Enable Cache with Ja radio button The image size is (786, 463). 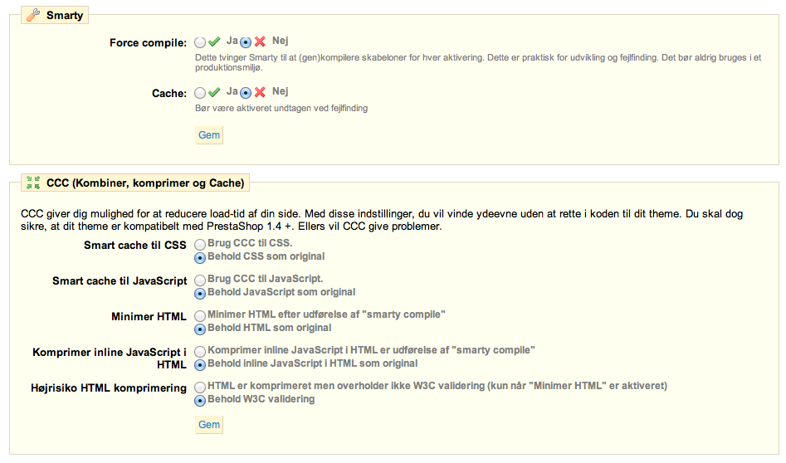[x=200, y=93]
